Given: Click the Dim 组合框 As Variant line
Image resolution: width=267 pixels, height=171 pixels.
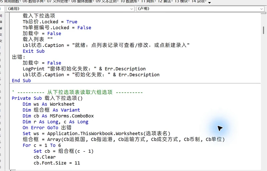Looking at the screenshot, I should click(51, 110).
